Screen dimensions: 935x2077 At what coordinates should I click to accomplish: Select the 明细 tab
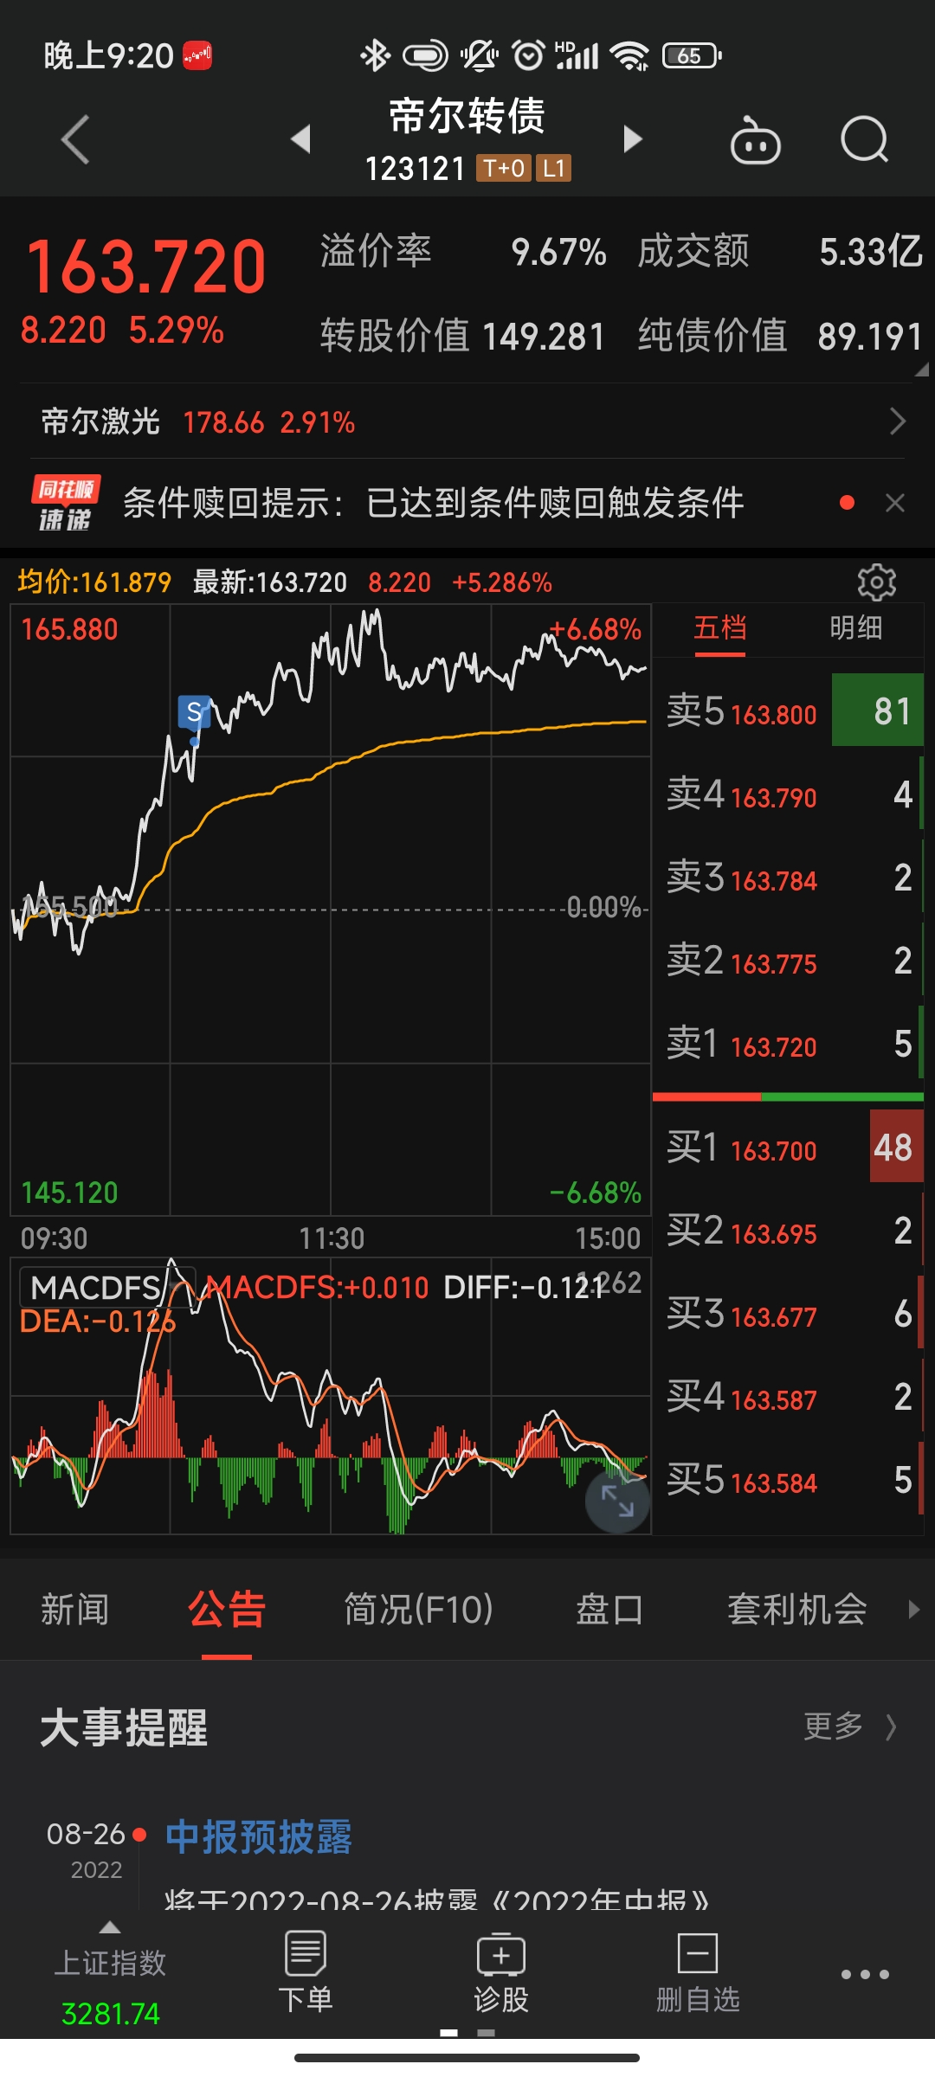click(855, 628)
